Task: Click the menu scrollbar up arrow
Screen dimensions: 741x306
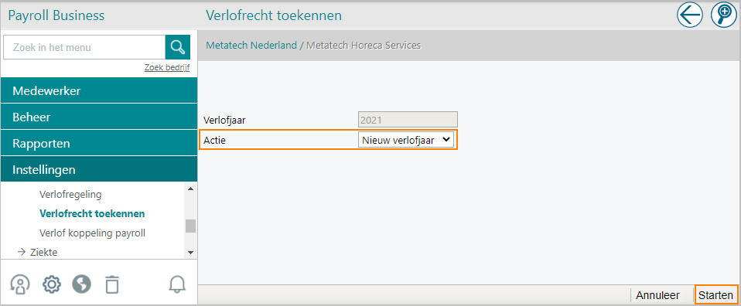Action: (x=190, y=189)
